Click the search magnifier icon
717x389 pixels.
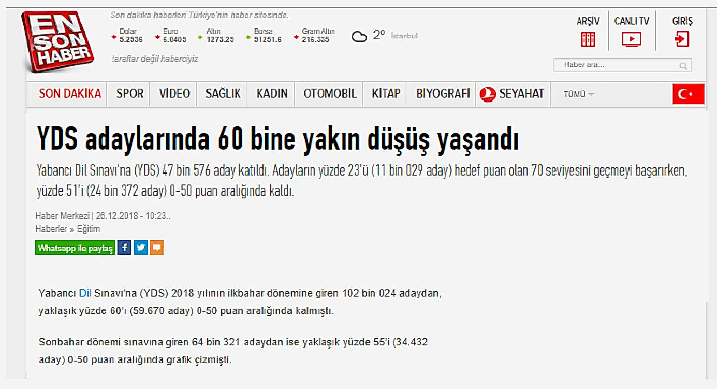[684, 66]
